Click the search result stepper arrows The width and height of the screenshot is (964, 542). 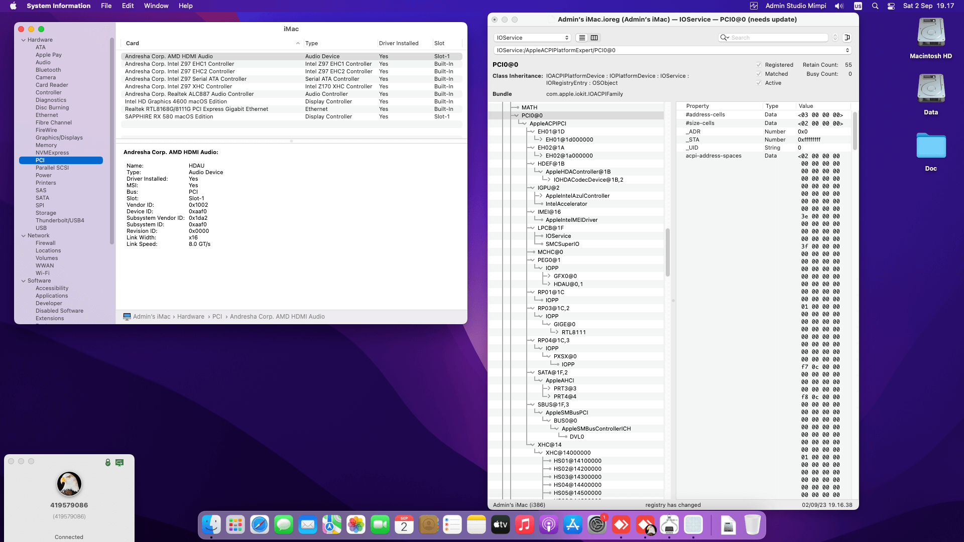coord(835,38)
